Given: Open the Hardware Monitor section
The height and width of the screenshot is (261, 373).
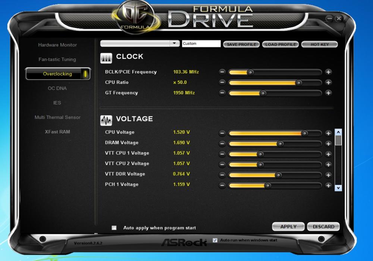Looking at the screenshot, I should 57,45.
